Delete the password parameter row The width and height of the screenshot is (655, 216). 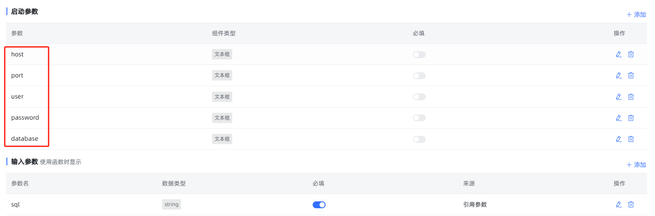(x=631, y=118)
